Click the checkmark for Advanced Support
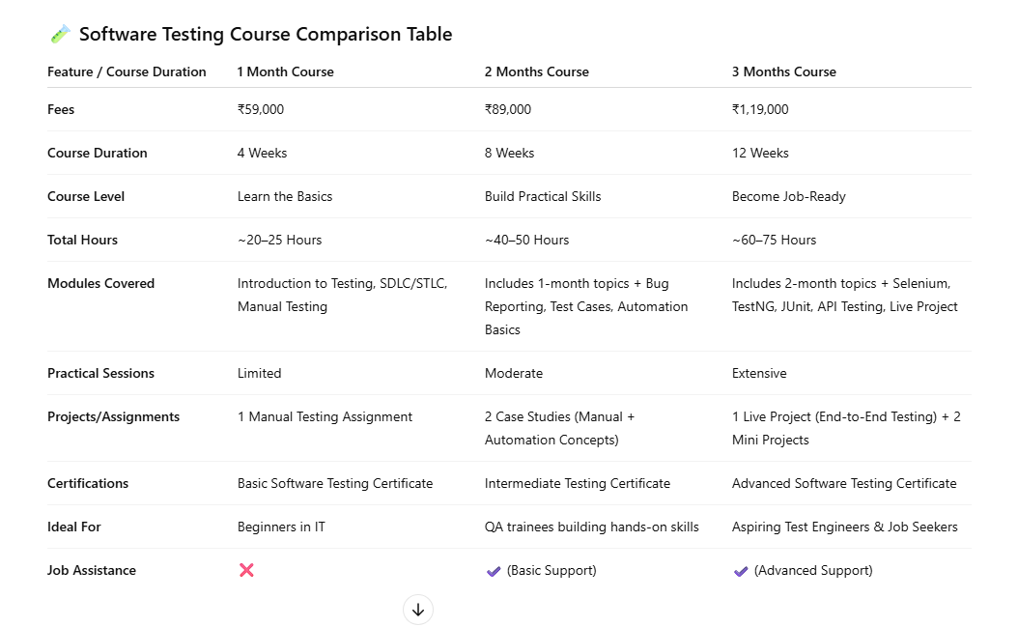This screenshot has width=1018, height=627. coord(741,569)
